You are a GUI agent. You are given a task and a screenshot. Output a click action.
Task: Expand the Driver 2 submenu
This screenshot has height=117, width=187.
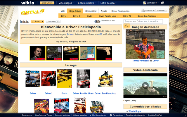click(x=77, y=16)
